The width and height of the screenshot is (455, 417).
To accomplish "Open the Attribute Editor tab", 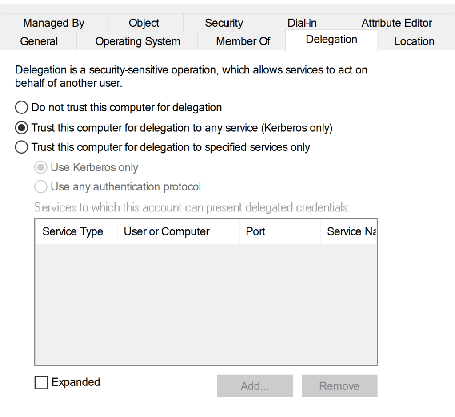I will pyautogui.click(x=396, y=23).
